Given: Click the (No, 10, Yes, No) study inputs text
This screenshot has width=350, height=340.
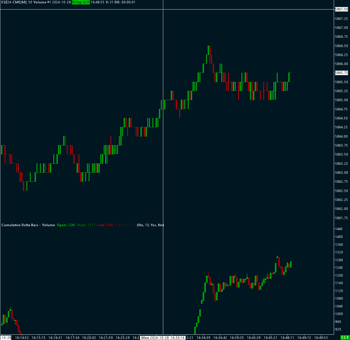Looking at the screenshot, I should (150, 225).
